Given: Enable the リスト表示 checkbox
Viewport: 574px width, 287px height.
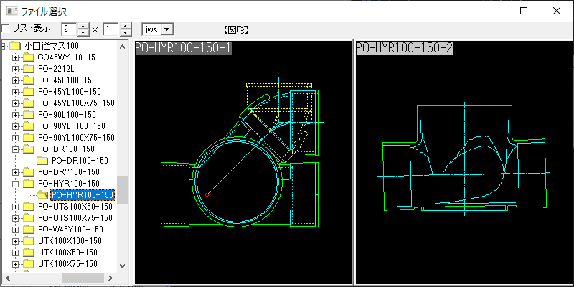Looking at the screenshot, I should click(6, 29).
